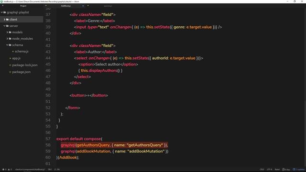306x172 pixels.
Task: Click the models folder icon
Action: click(10, 32)
